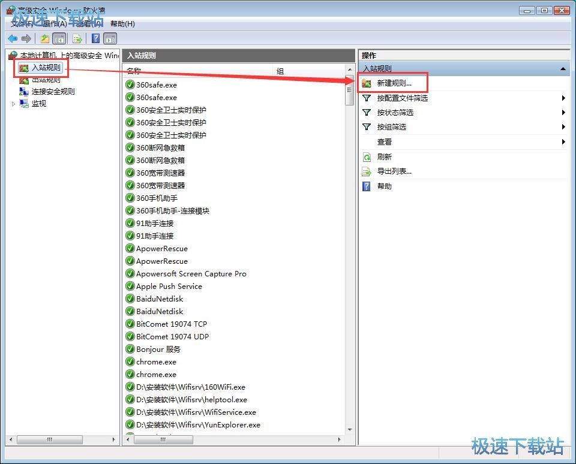This screenshot has height=464, width=576.
Task: Click the Up one level toolbar icon
Action: 45,38
